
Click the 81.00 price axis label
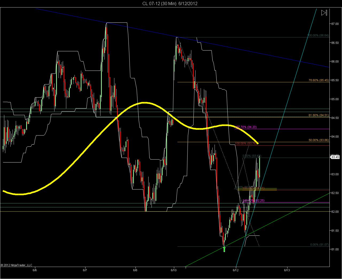pyautogui.click(x=335, y=249)
